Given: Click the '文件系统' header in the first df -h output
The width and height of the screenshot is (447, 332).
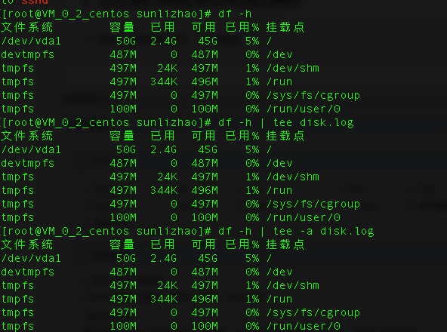Looking at the screenshot, I should 27,27.
